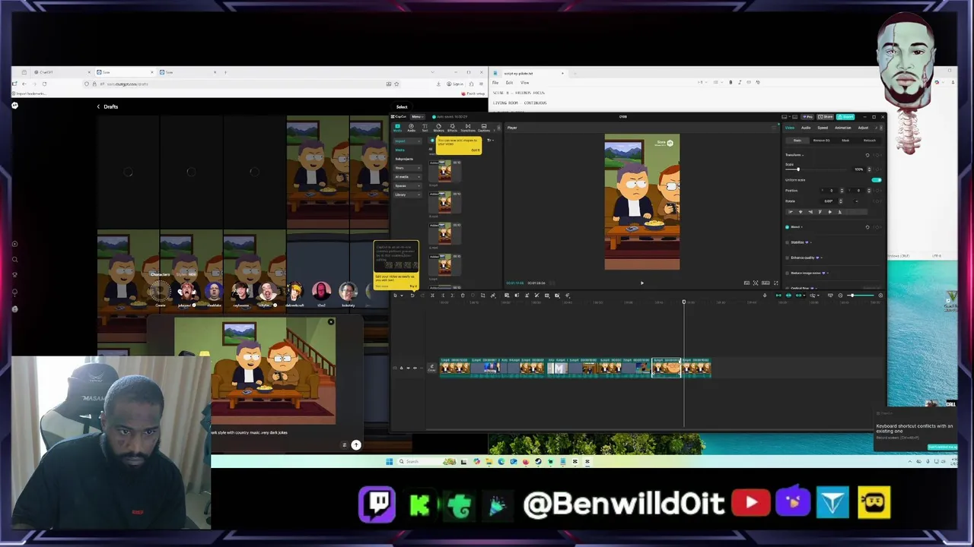Select the Mask sub-tab

[845, 141]
